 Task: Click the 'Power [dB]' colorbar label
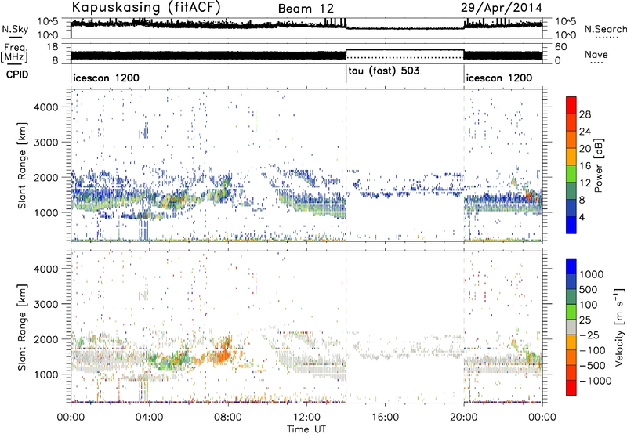(599, 165)
